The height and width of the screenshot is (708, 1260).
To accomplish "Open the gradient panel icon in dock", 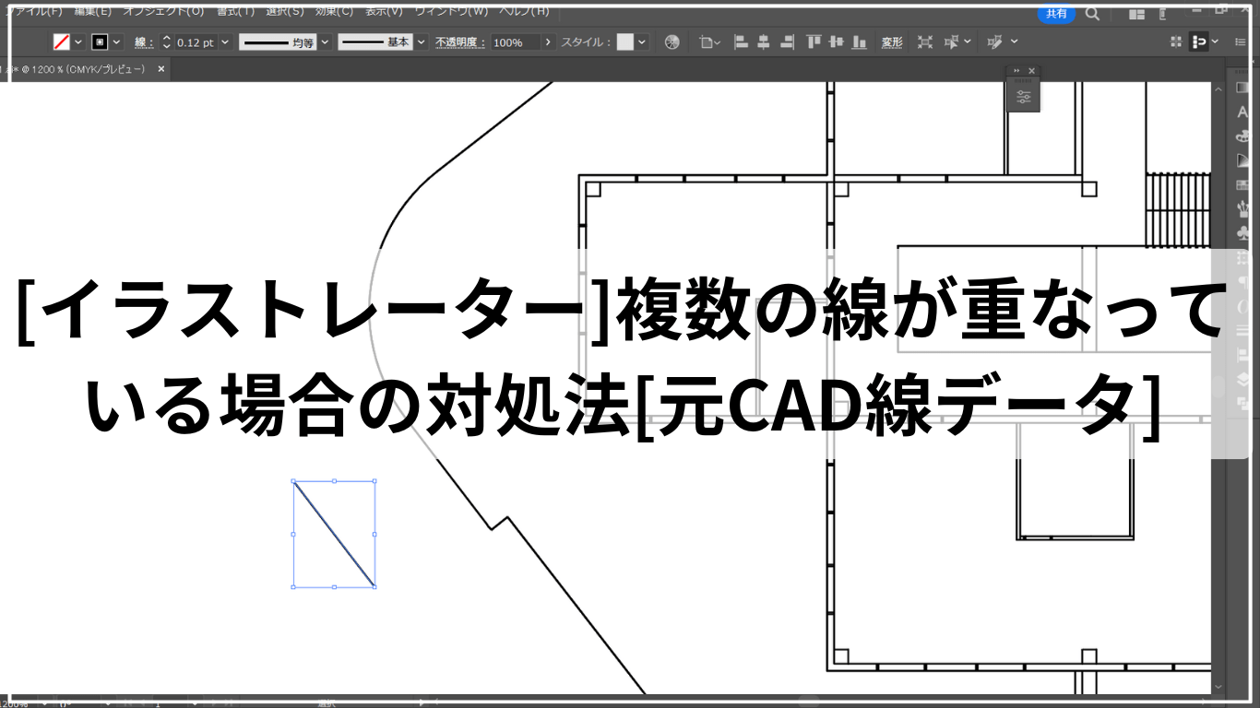I will [x=1243, y=88].
